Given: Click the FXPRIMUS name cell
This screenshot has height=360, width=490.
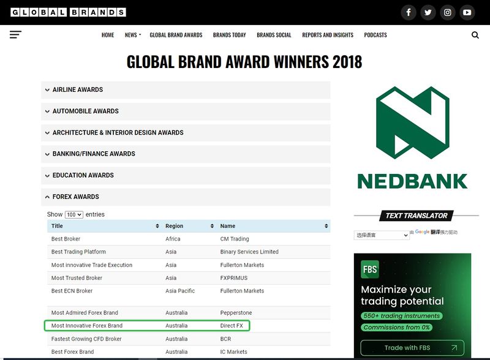Looking at the screenshot, I should click(x=234, y=278).
